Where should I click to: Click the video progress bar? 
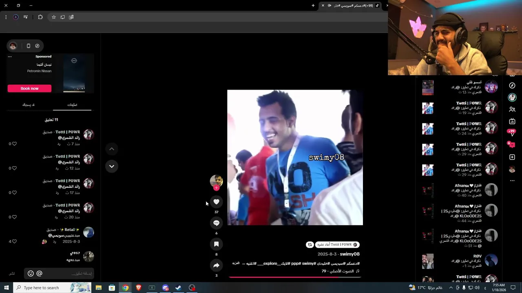click(295, 277)
